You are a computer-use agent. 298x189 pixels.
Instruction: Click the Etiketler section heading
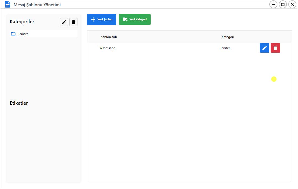click(x=19, y=103)
